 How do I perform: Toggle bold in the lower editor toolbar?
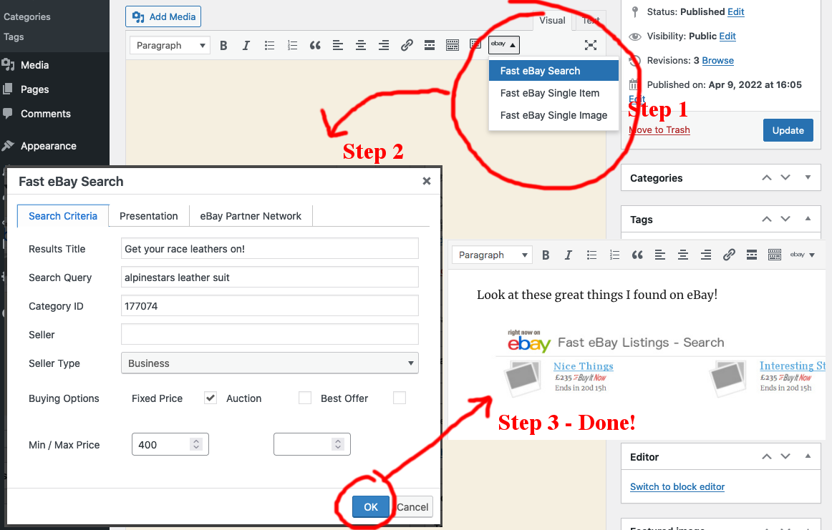tap(546, 255)
